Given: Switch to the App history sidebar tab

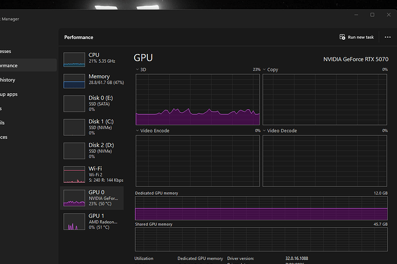Looking at the screenshot, I should pos(28,80).
